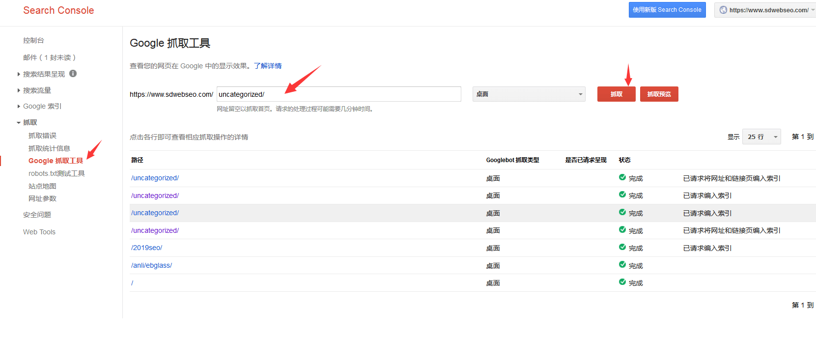The height and width of the screenshot is (337, 816).
Task: Click 已请求编入索引 in the /2019seo/ row
Action: click(707, 248)
